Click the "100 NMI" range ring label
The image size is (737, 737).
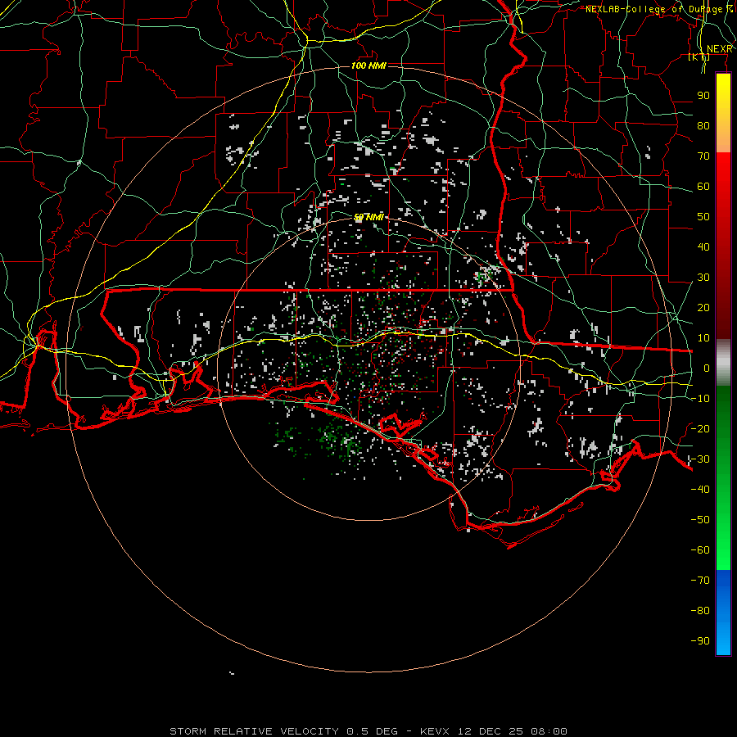[368, 66]
